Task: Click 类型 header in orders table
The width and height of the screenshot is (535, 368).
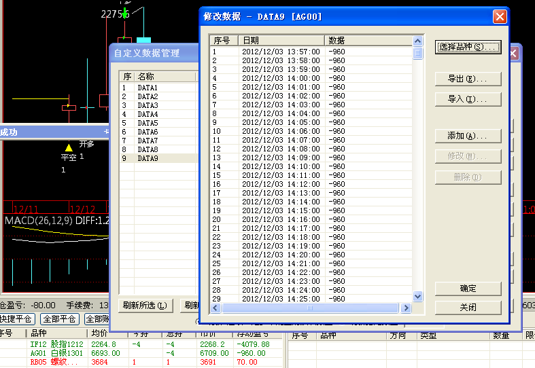Action: coord(453,335)
